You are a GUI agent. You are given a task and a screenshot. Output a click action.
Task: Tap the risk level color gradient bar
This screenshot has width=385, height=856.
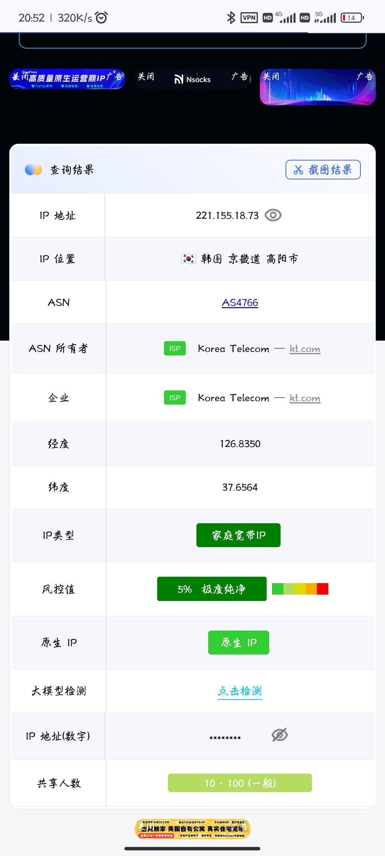click(300, 589)
